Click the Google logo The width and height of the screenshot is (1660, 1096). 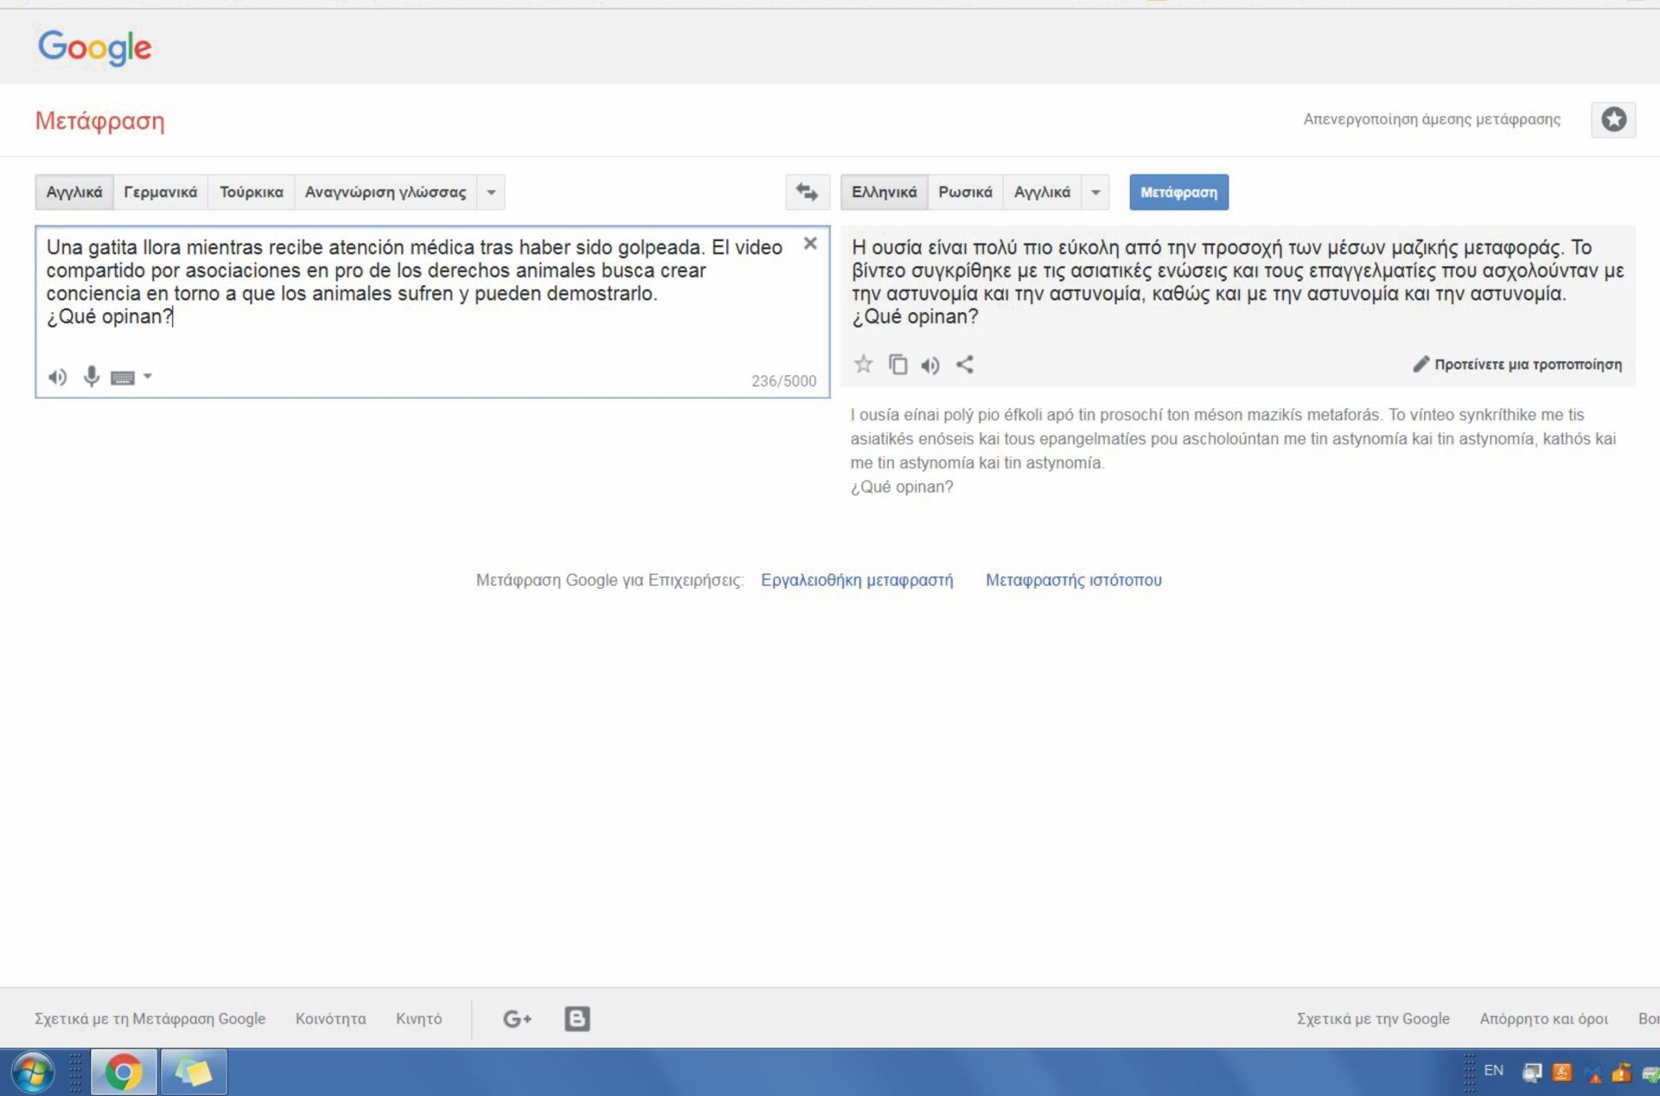click(x=94, y=48)
